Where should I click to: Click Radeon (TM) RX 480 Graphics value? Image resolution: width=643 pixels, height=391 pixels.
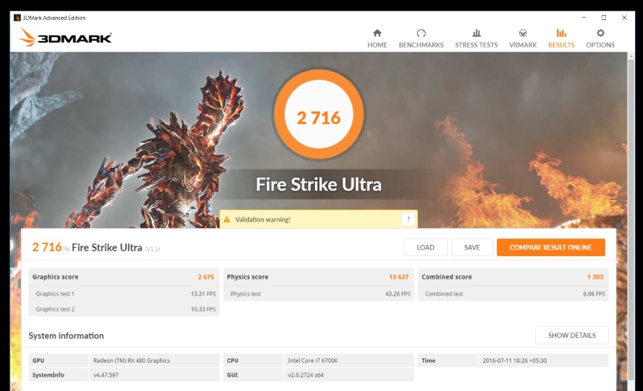click(131, 360)
